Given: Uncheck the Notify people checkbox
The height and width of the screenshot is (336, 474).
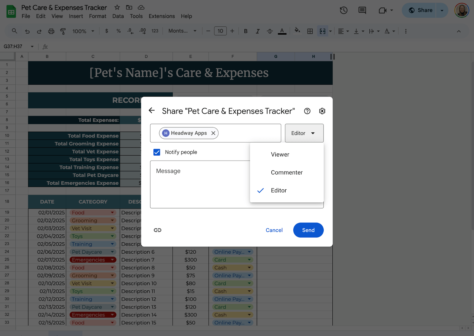Looking at the screenshot, I should (x=157, y=152).
